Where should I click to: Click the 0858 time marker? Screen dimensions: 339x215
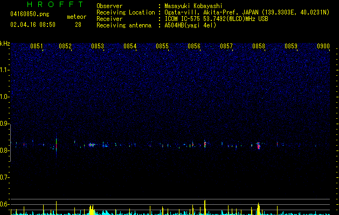click(x=259, y=46)
